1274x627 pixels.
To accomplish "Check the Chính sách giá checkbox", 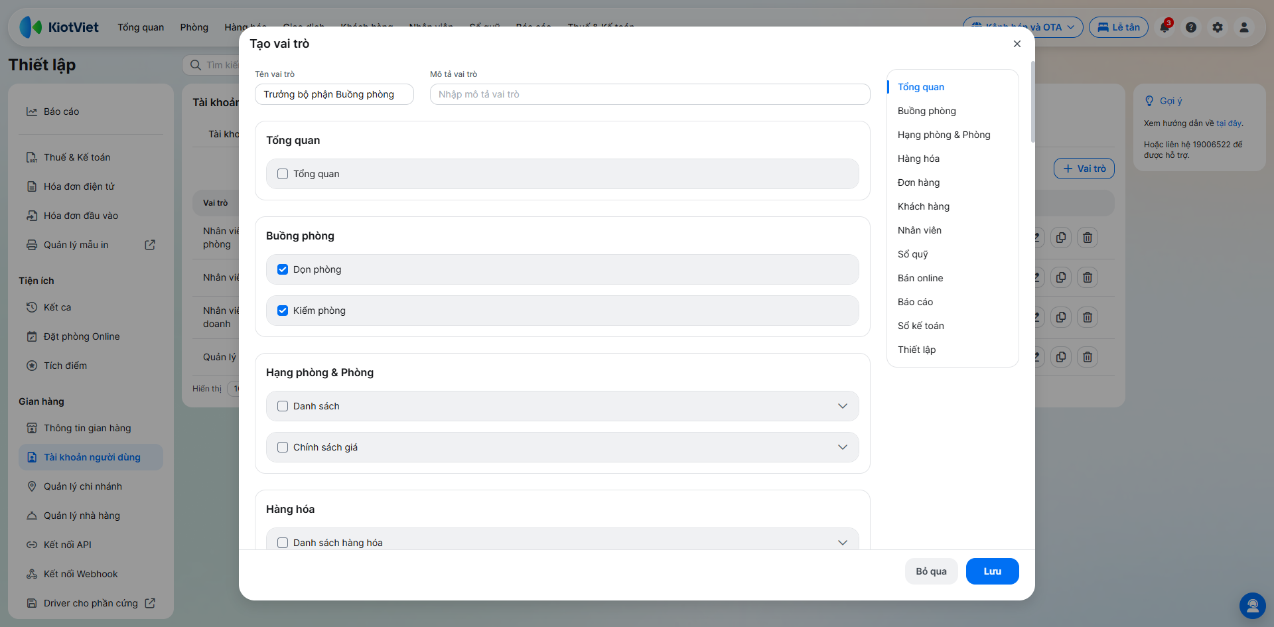I will pos(283,447).
